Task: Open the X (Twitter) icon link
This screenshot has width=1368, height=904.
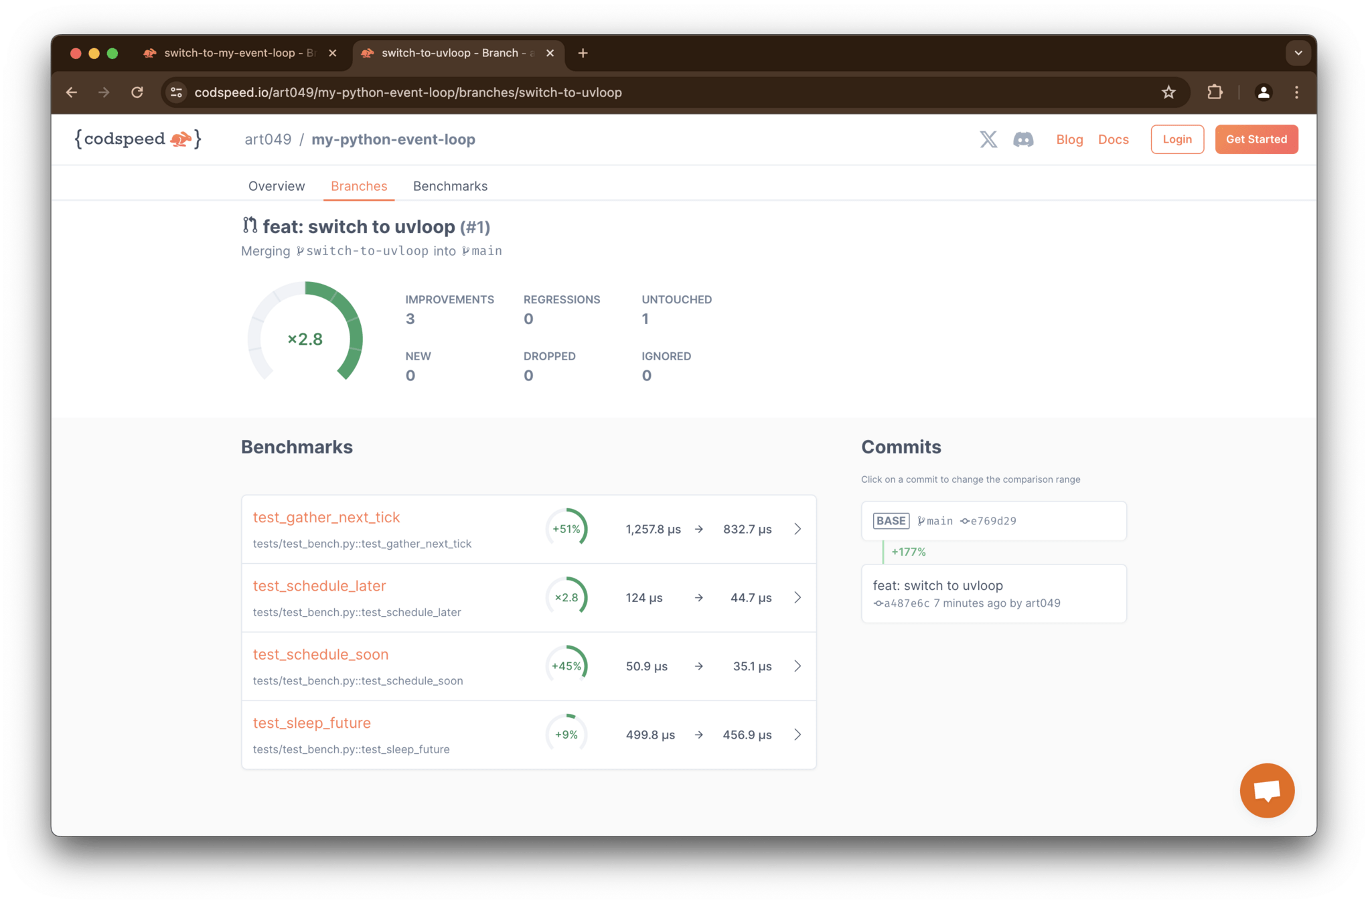Action: [988, 139]
